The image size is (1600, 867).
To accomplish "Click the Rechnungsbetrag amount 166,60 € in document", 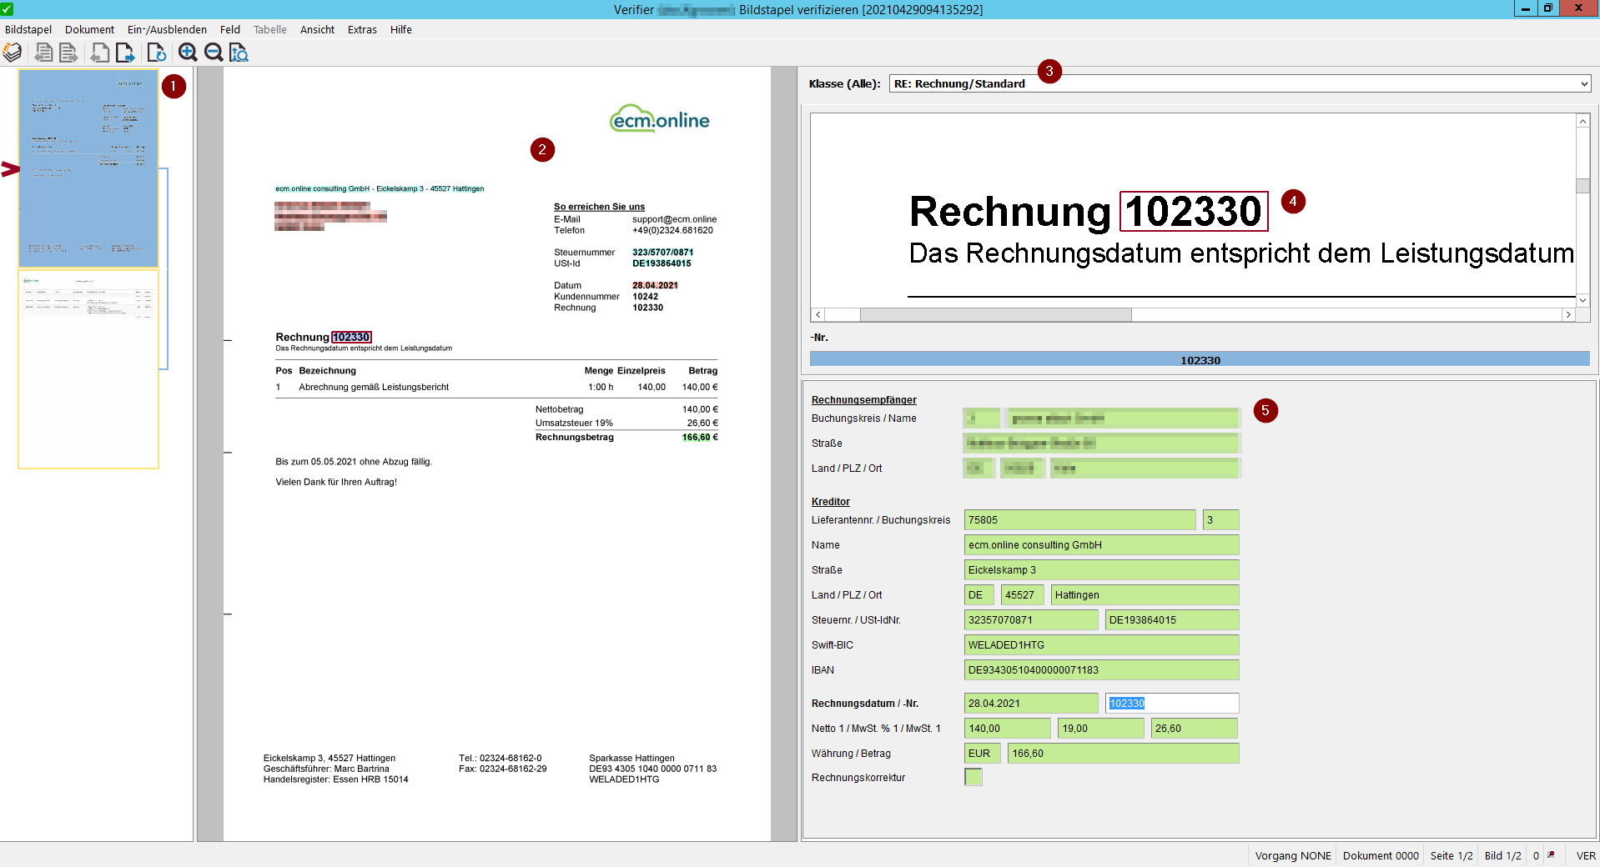I will 700,437.
